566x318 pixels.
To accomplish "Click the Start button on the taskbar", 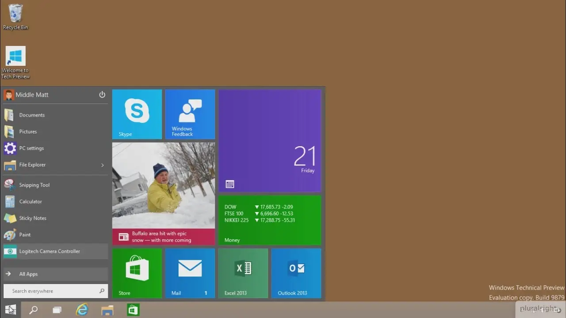I will pos(11,310).
